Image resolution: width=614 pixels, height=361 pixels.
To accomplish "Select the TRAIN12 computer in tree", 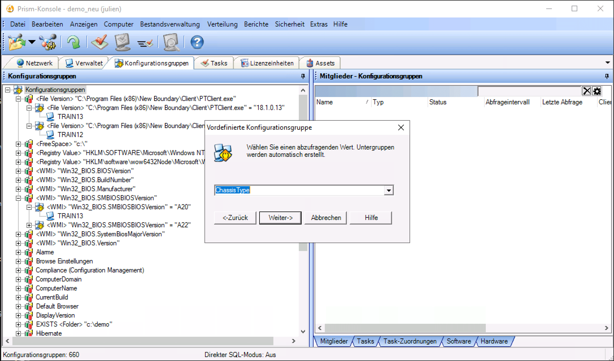I will pos(70,135).
